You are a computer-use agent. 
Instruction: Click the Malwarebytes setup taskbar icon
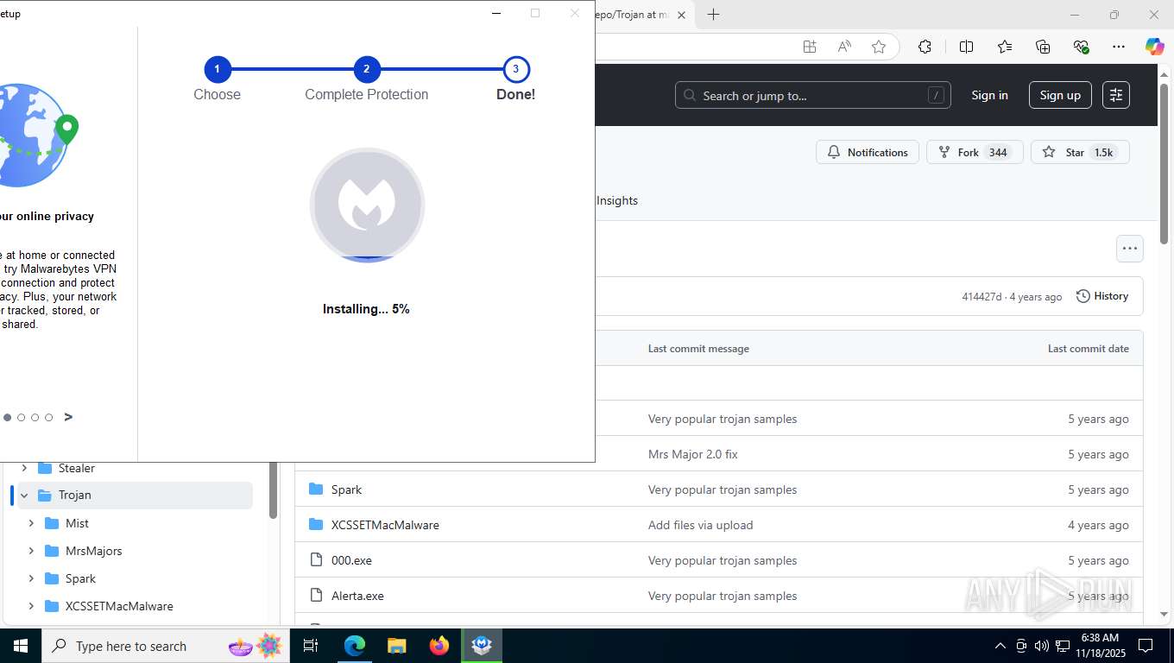tap(482, 646)
